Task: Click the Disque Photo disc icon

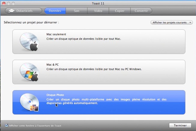Action: coord(29,102)
